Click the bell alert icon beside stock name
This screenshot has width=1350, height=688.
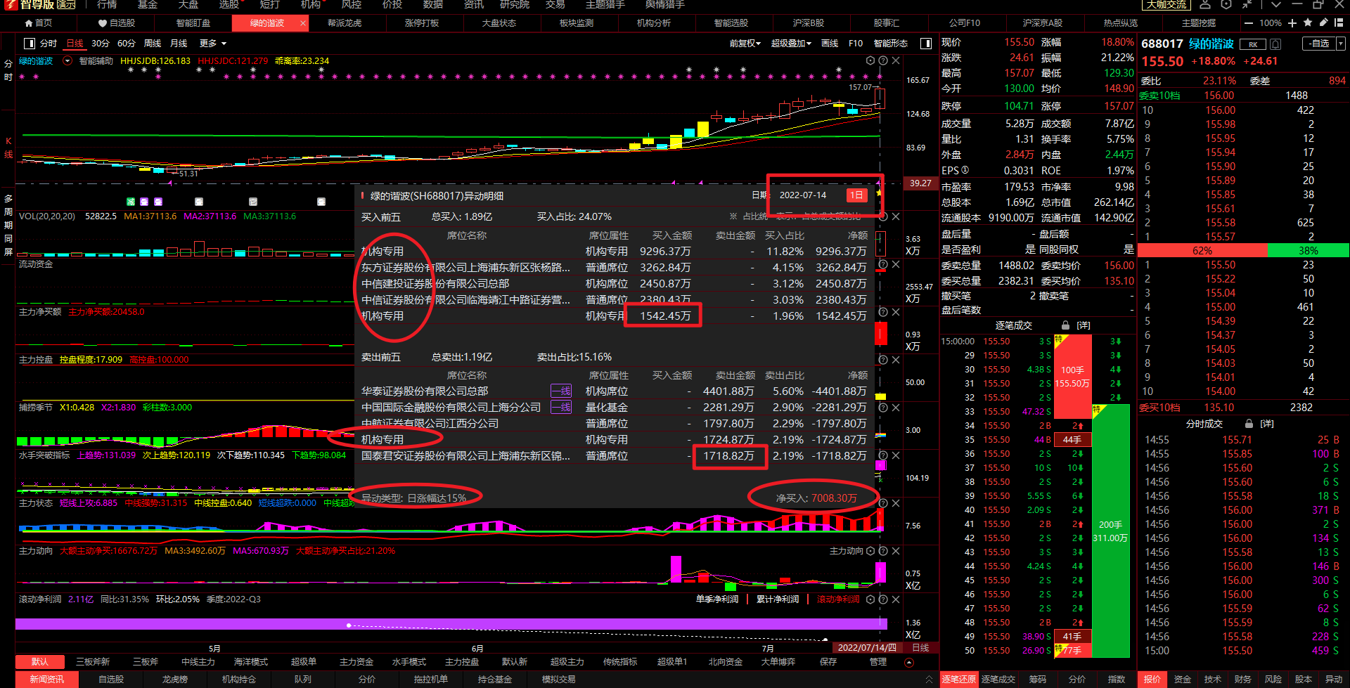(x=1275, y=44)
